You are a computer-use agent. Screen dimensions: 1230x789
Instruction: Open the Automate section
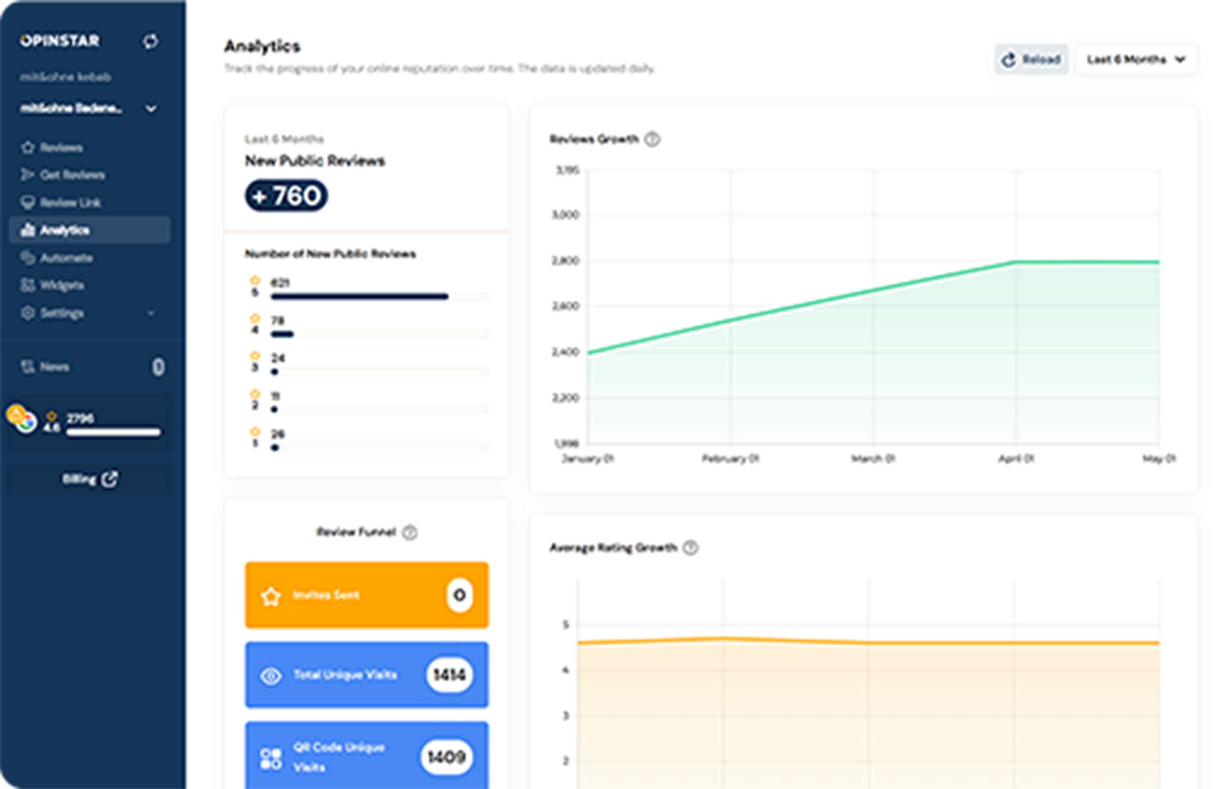(x=89, y=258)
